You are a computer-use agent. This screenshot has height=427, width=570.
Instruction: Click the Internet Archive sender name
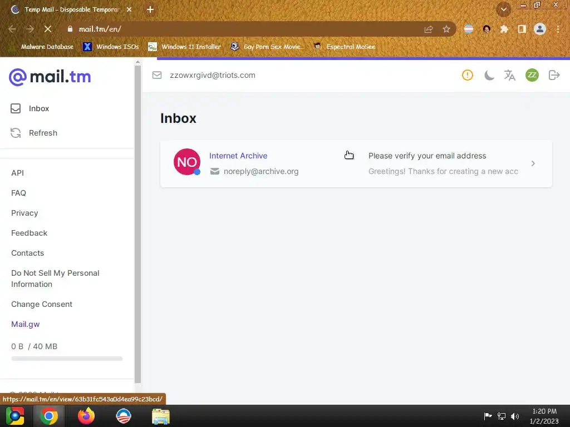238,156
